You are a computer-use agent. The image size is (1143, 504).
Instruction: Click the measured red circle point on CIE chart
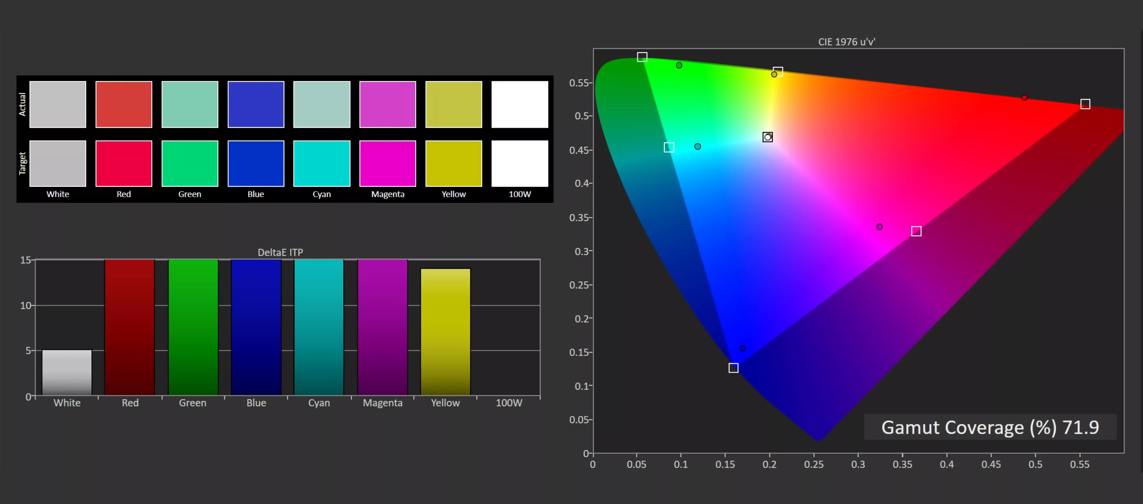point(1024,98)
